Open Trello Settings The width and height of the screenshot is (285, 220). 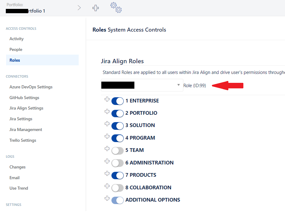click(x=23, y=141)
